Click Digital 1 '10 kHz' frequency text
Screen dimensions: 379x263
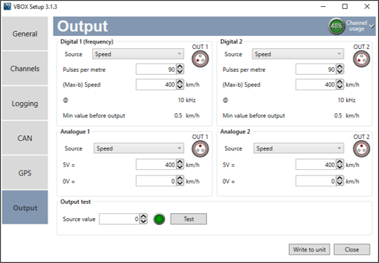pos(186,100)
